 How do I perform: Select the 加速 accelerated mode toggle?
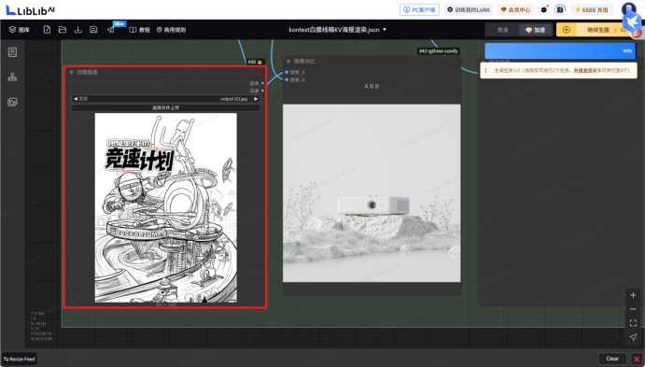tap(535, 30)
